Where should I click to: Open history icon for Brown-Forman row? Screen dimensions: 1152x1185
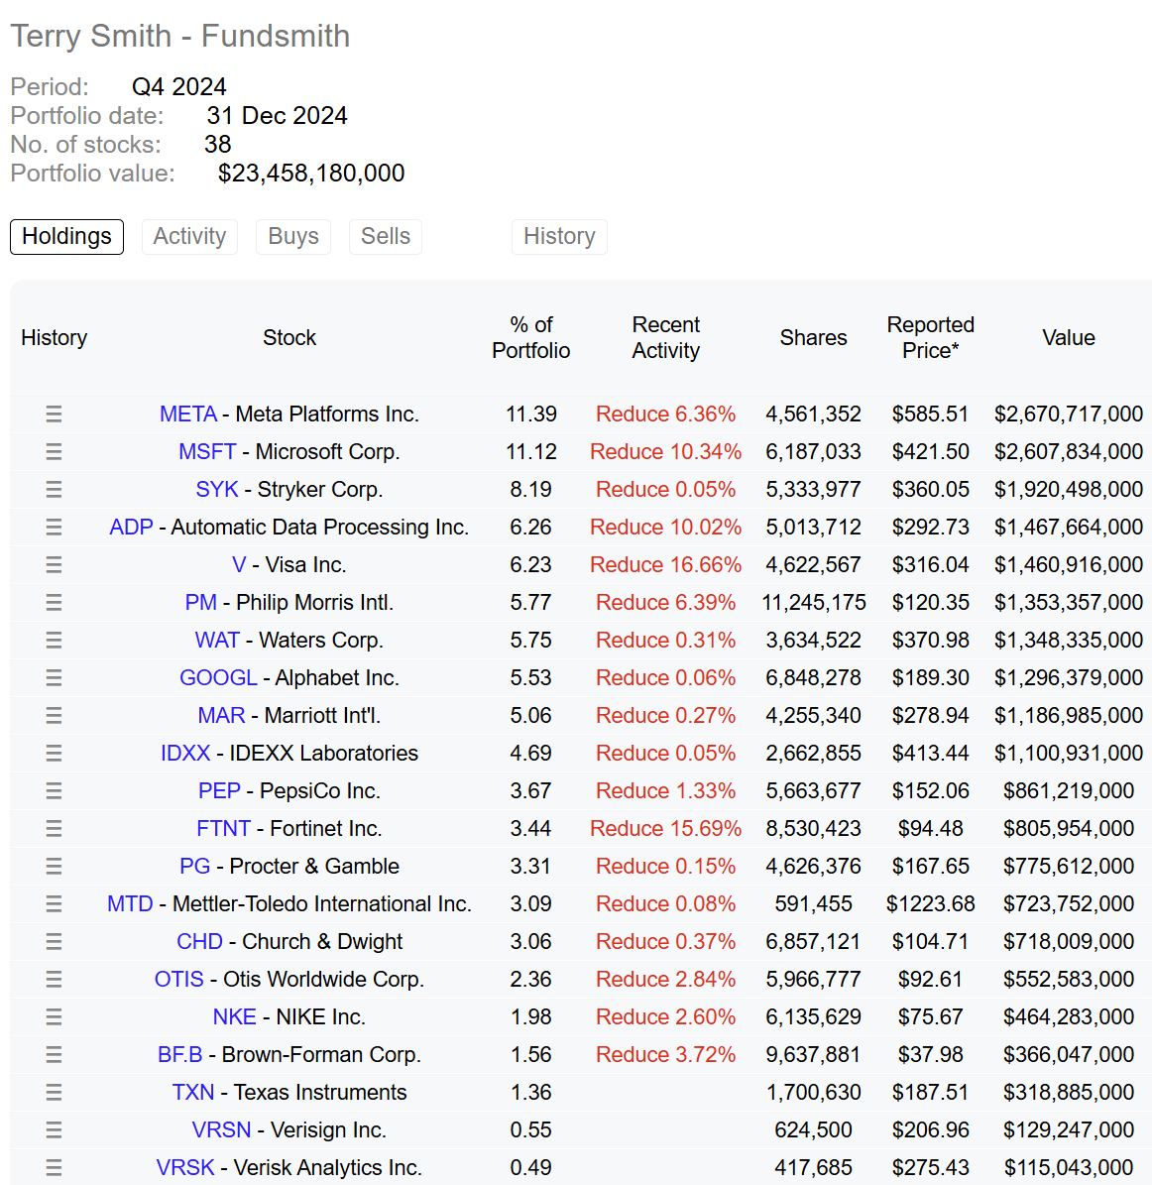54,1055
